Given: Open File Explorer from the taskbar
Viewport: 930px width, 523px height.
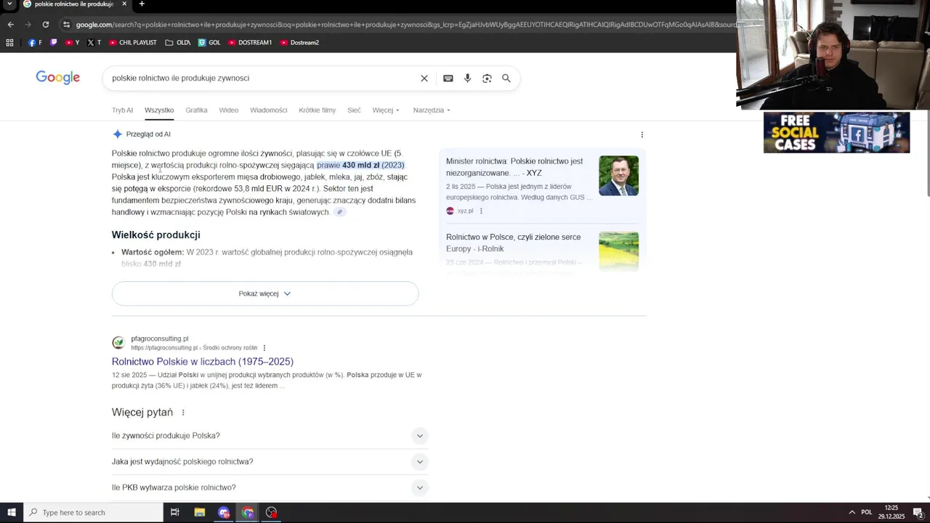Looking at the screenshot, I should pyautogui.click(x=199, y=512).
